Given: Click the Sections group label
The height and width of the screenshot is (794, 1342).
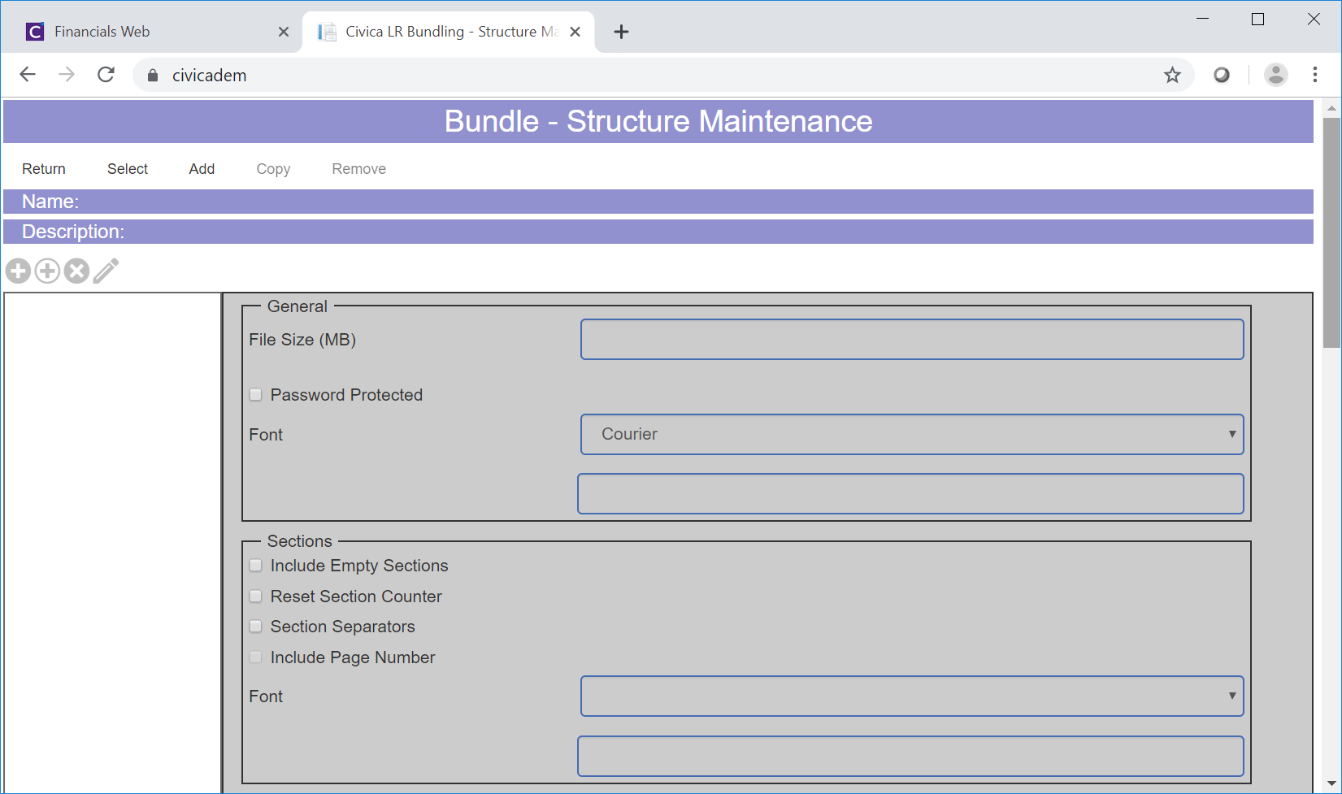Looking at the screenshot, I should point(300,541).
